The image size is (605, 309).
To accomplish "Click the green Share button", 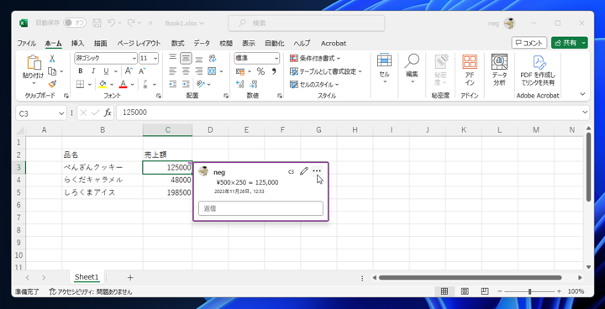I will coord(566,43).
